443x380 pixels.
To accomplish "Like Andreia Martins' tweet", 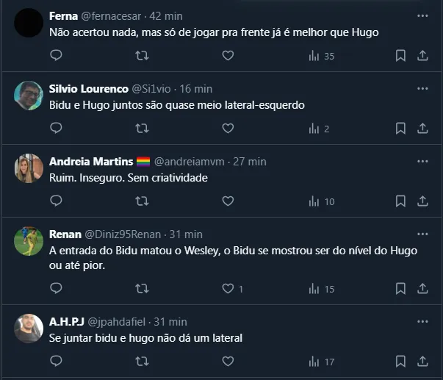I will (x=228, y=201).
